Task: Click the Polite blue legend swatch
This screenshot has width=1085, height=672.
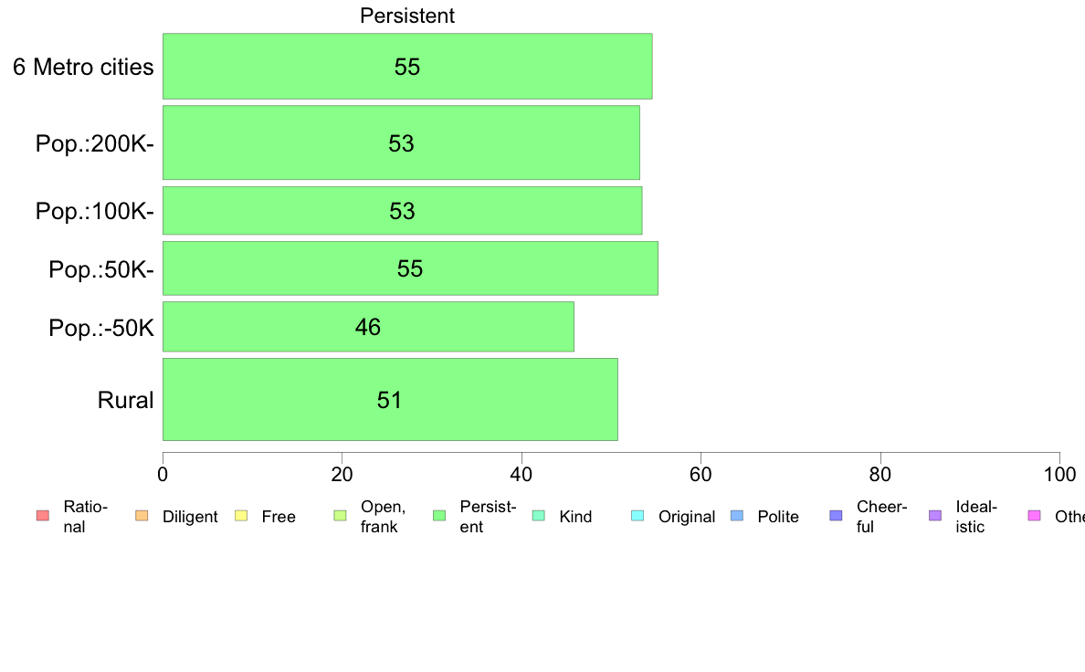Action: click(x=737, y=516)
